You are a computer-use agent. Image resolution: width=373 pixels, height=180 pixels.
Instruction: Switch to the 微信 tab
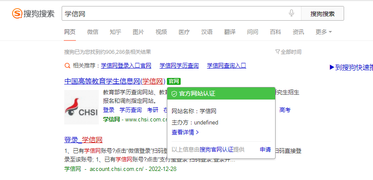tap(93, 32)
